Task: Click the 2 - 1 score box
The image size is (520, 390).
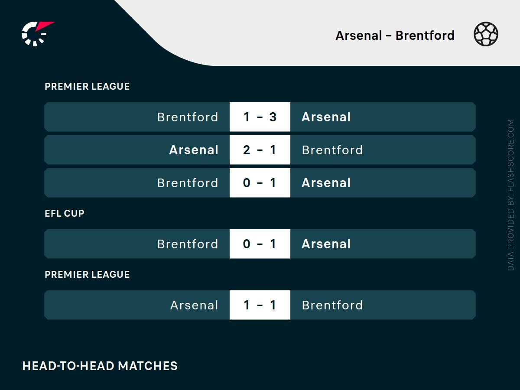Action: click(x=260, y=150)
